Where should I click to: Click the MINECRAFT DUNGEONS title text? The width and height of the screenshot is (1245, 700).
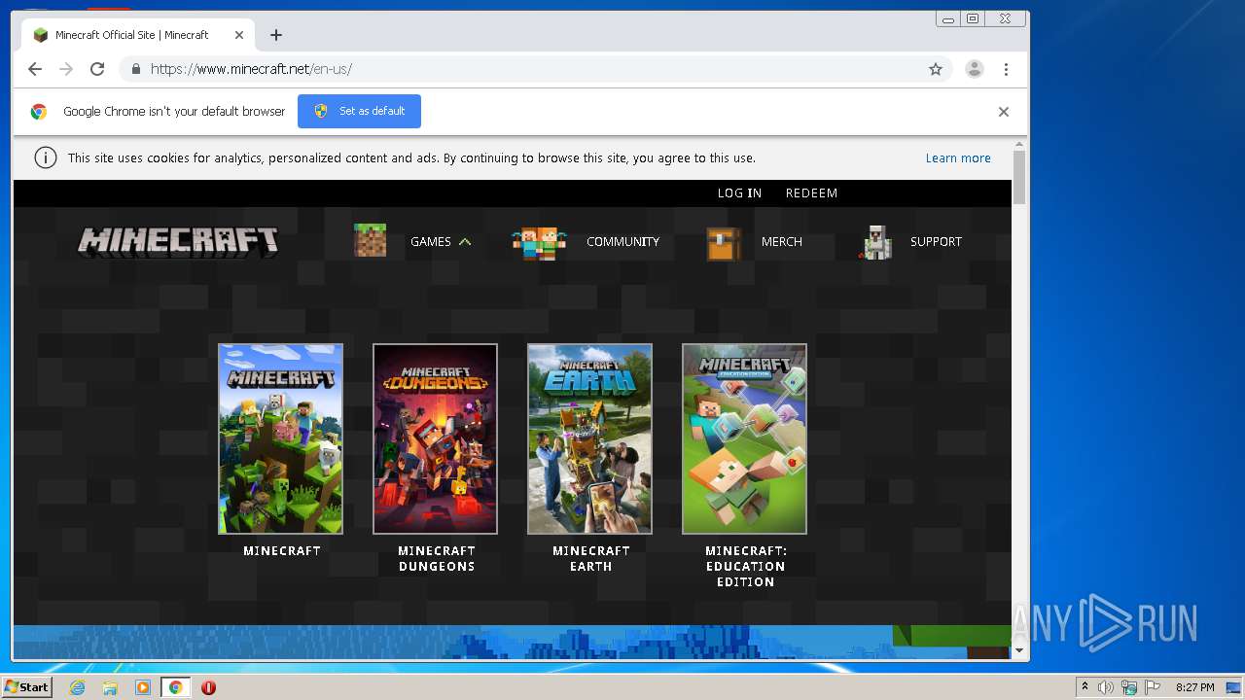pos(436,558)
